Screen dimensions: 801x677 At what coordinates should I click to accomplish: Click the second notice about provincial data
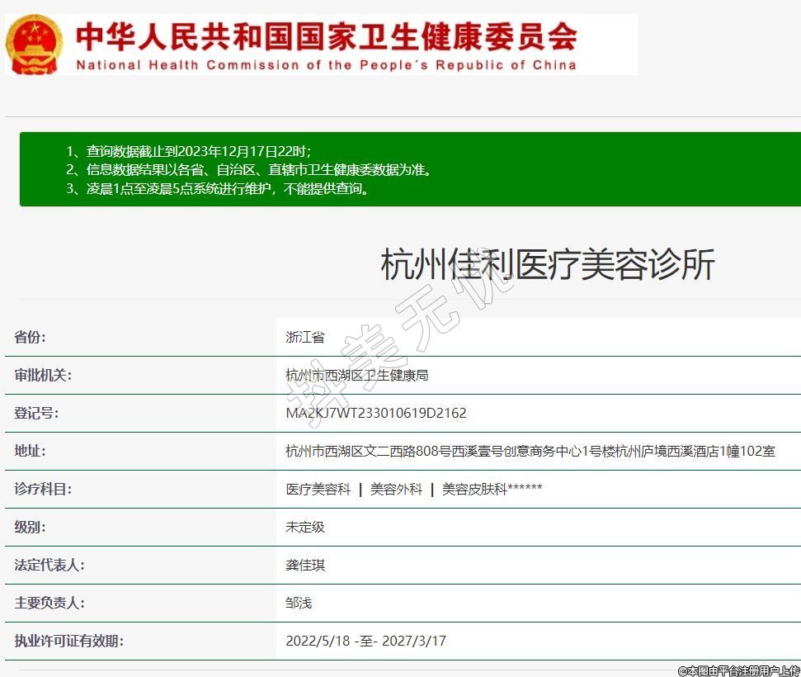tap(248, 170)
